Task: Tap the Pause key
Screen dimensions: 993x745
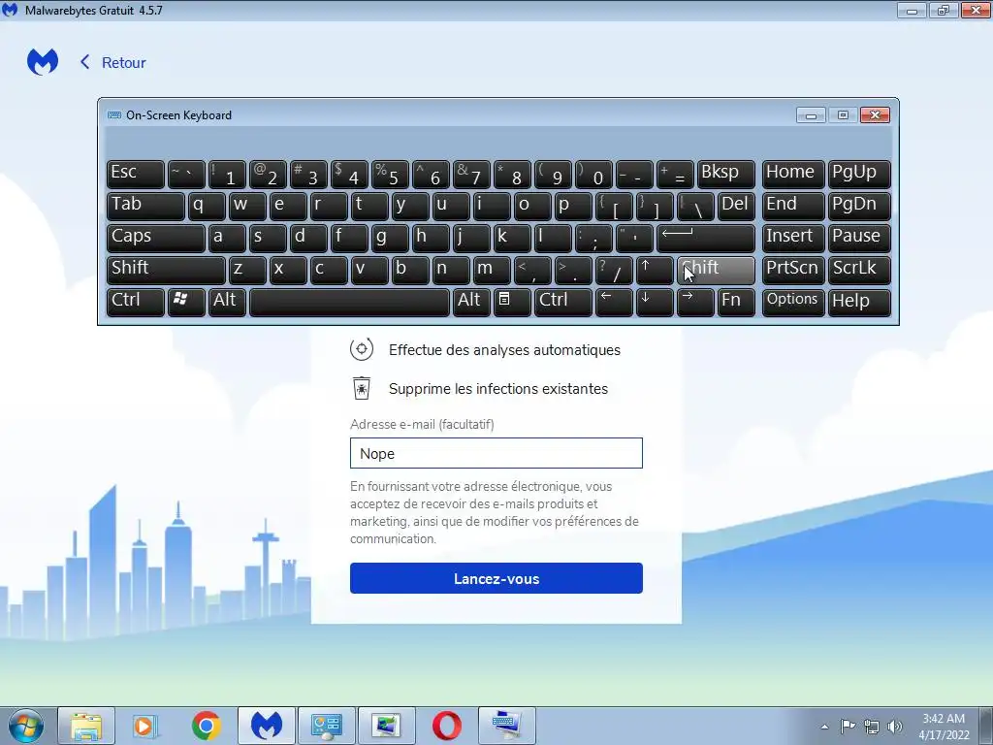Action: [x=859, y=238]
